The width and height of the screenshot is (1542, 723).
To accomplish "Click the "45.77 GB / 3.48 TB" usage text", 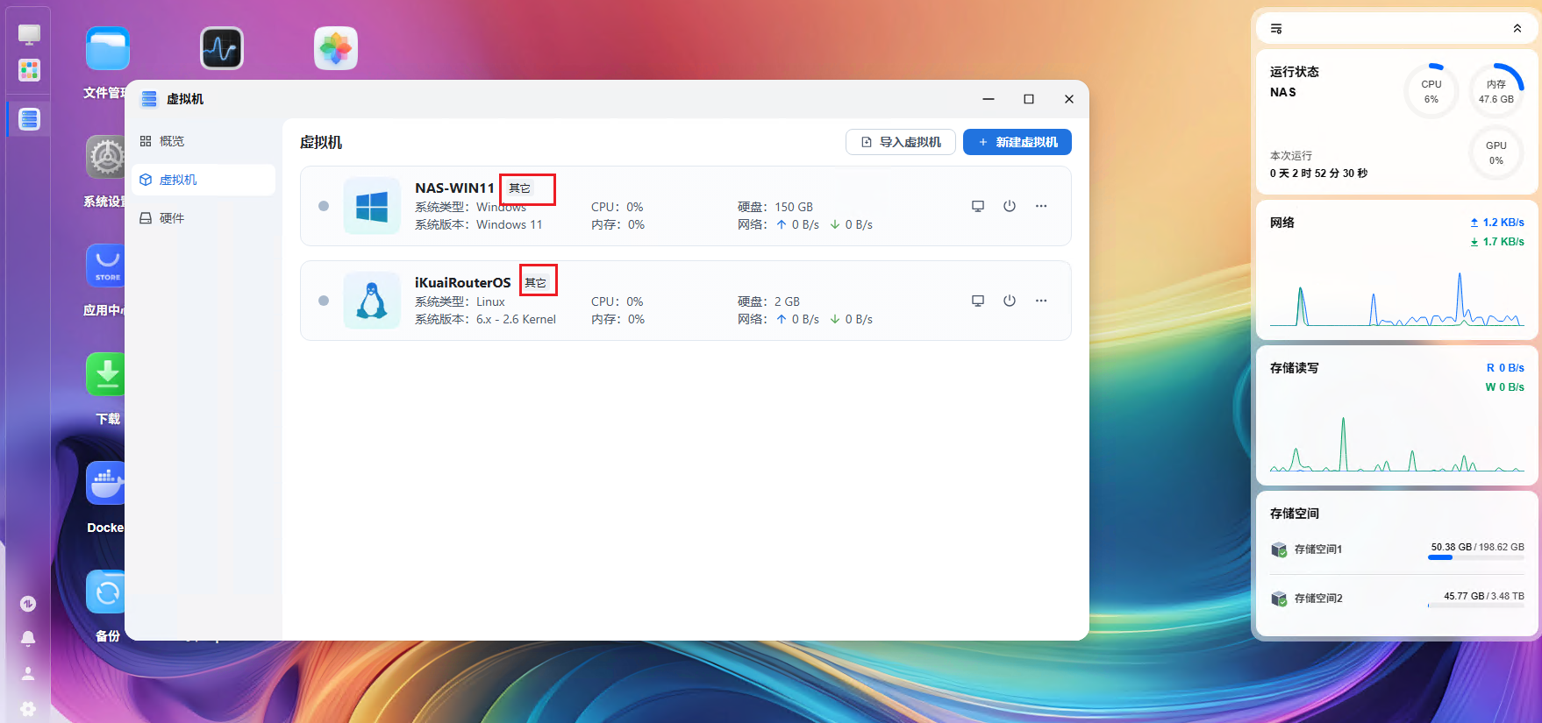I will point(1484,596).
